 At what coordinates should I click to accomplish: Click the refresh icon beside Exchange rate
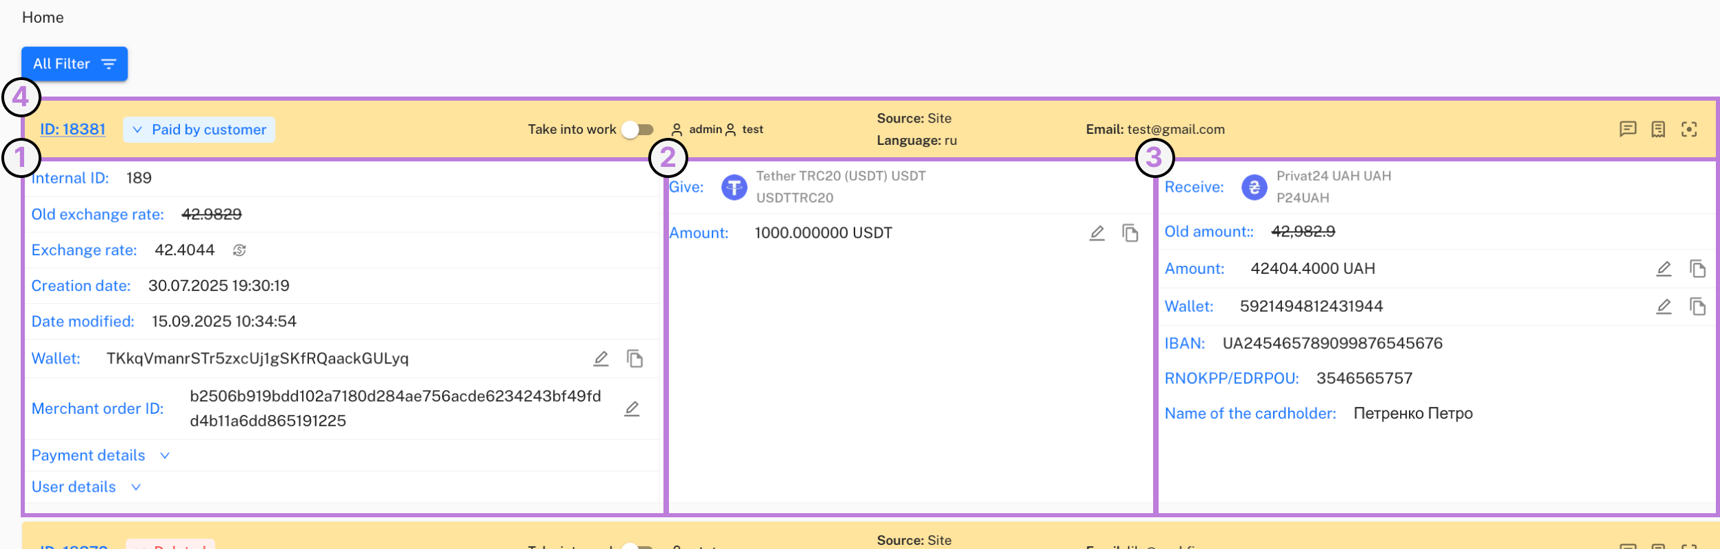[x=239, y=250]
